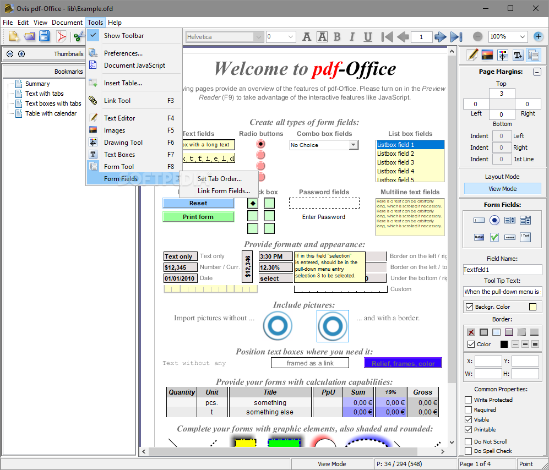Screen dimensions: 549x470
Task: Select the no-border style with red X
Action: point(471,332)
